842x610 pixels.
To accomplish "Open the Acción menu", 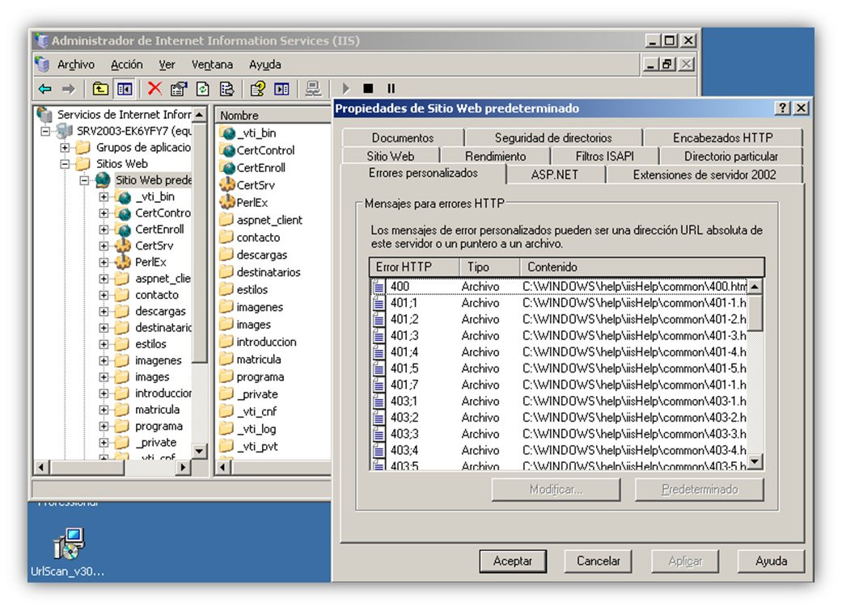I will click(127, 65).
